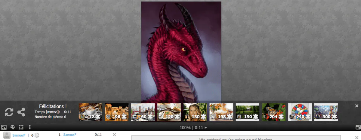Open the 240-piece colorful wheel puzzle
Viewport: 361px width, 140px height.
click(x=300, y=112)
